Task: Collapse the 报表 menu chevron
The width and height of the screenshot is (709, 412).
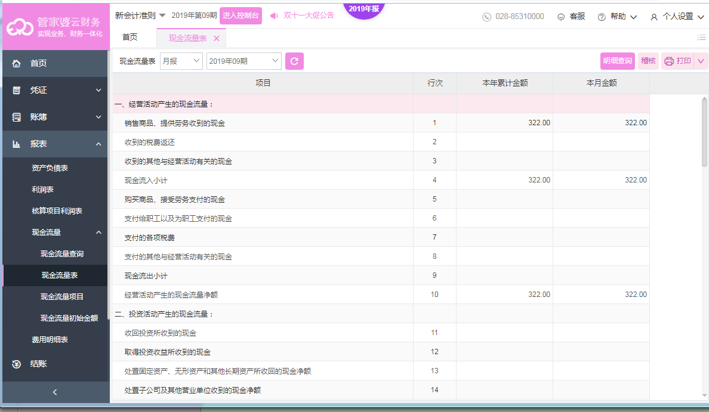Action: click(x=98, y=144)
